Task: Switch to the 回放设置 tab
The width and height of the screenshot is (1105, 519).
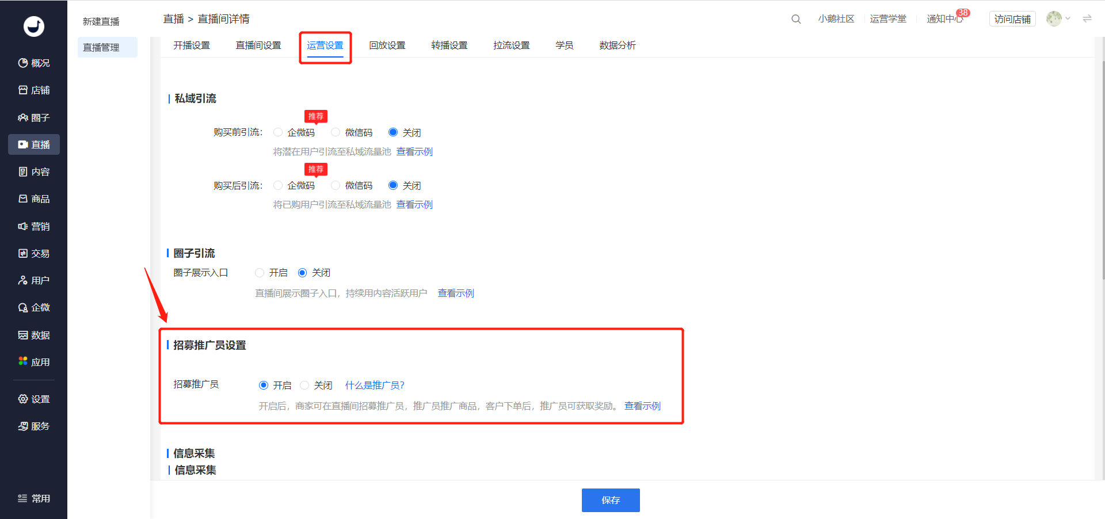Action: [387, 45]
